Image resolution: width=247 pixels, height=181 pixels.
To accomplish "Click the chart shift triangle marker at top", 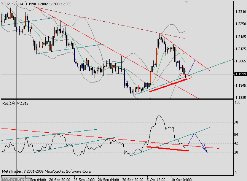I will pyautogui.click(x=186, y=2).
